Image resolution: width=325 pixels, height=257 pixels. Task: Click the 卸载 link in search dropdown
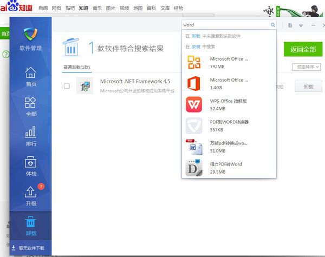(196, 36)
